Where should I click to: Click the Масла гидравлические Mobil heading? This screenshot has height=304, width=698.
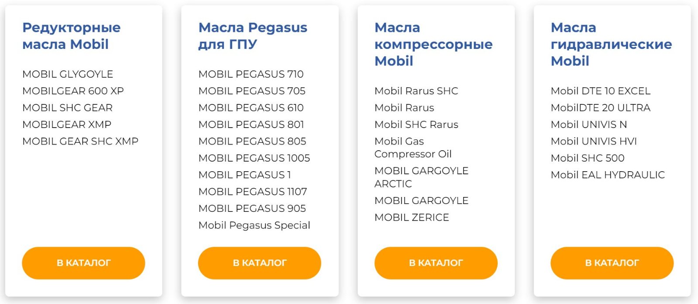611,44
